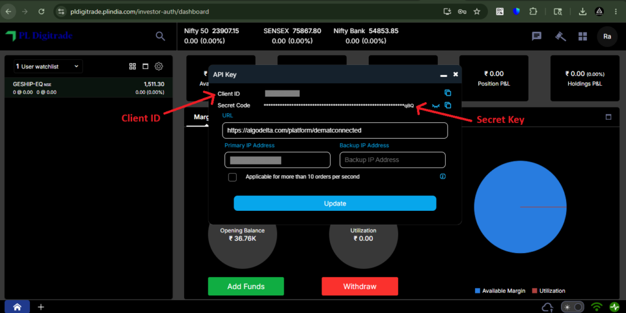Bookmark this page with the star

click(477, 12)
